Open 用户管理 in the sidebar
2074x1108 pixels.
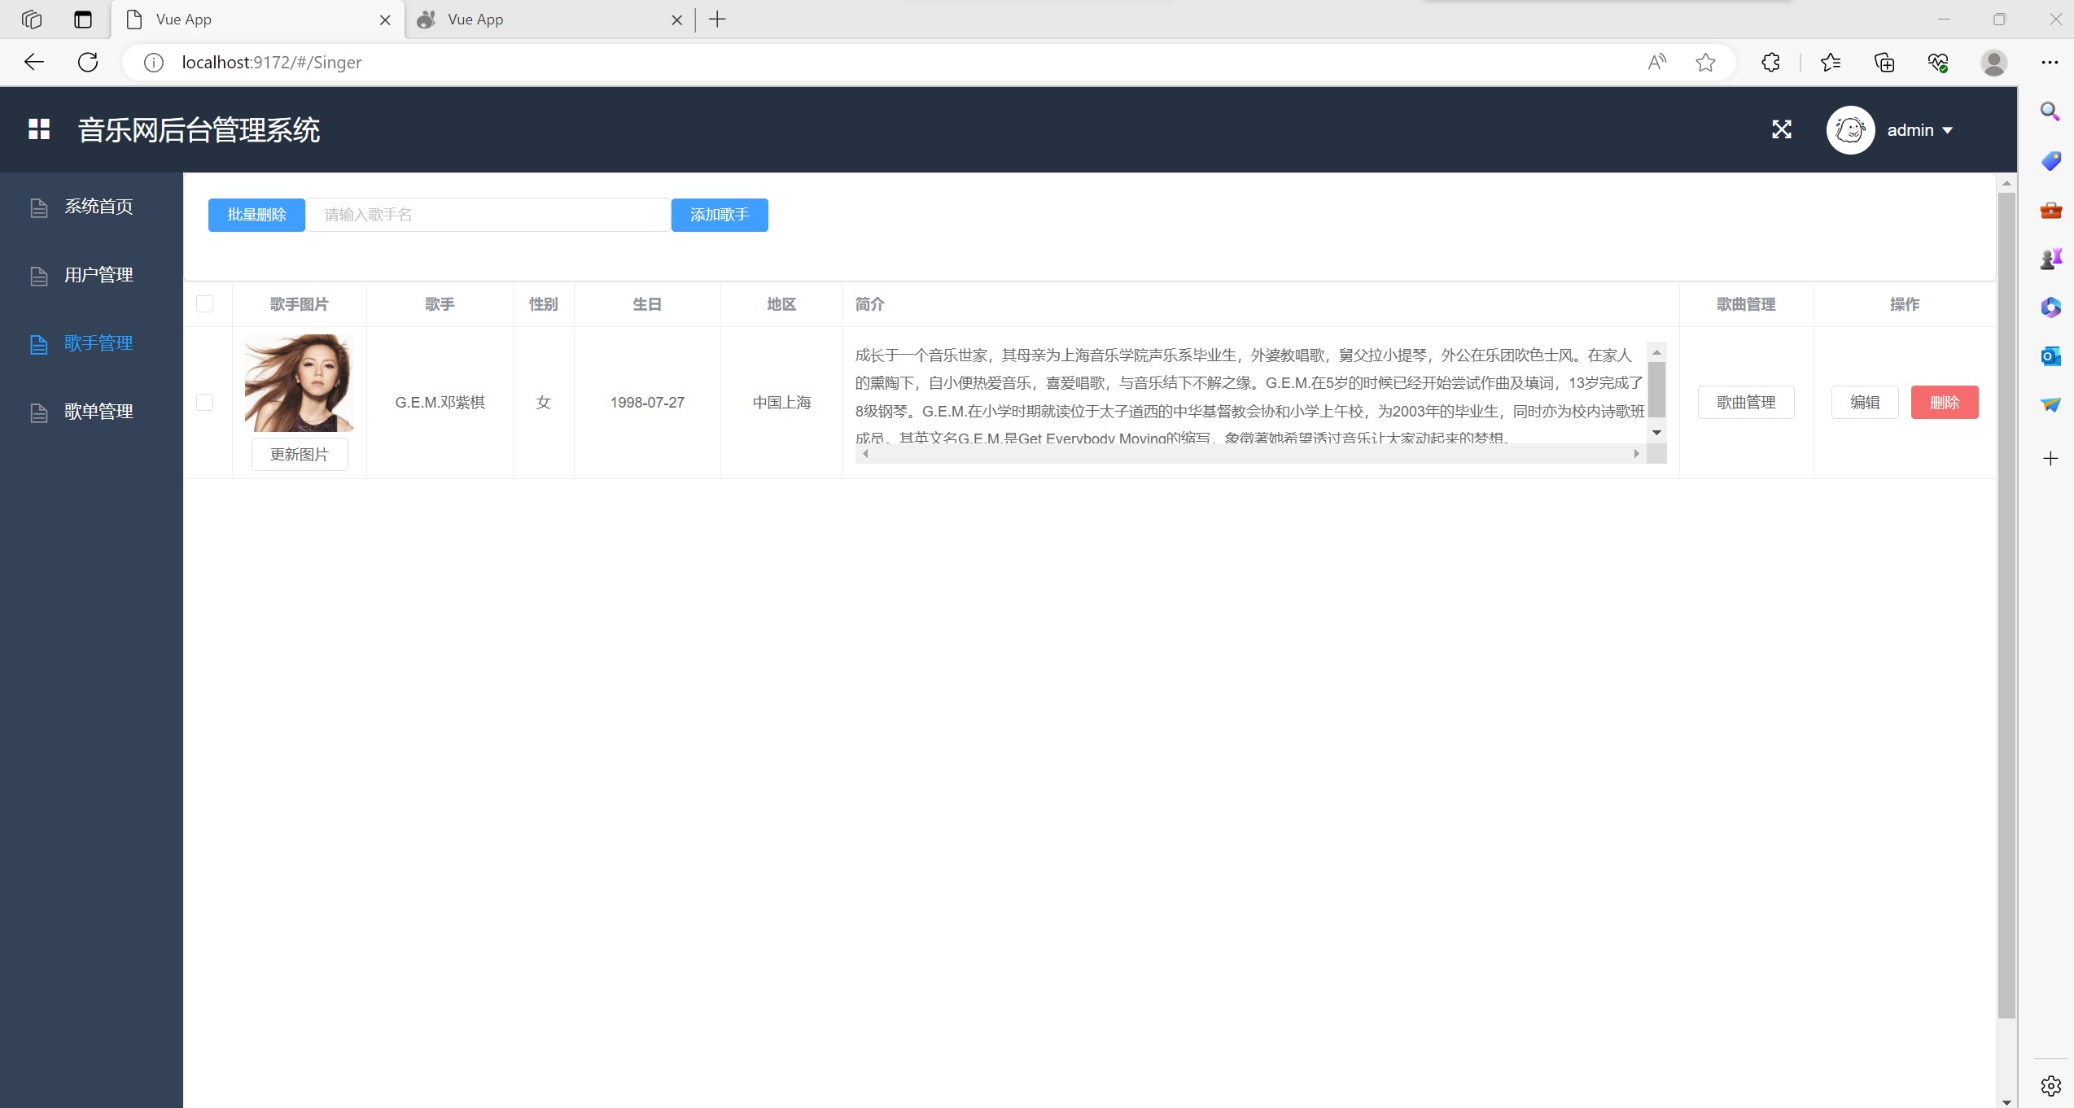point(91,275)
